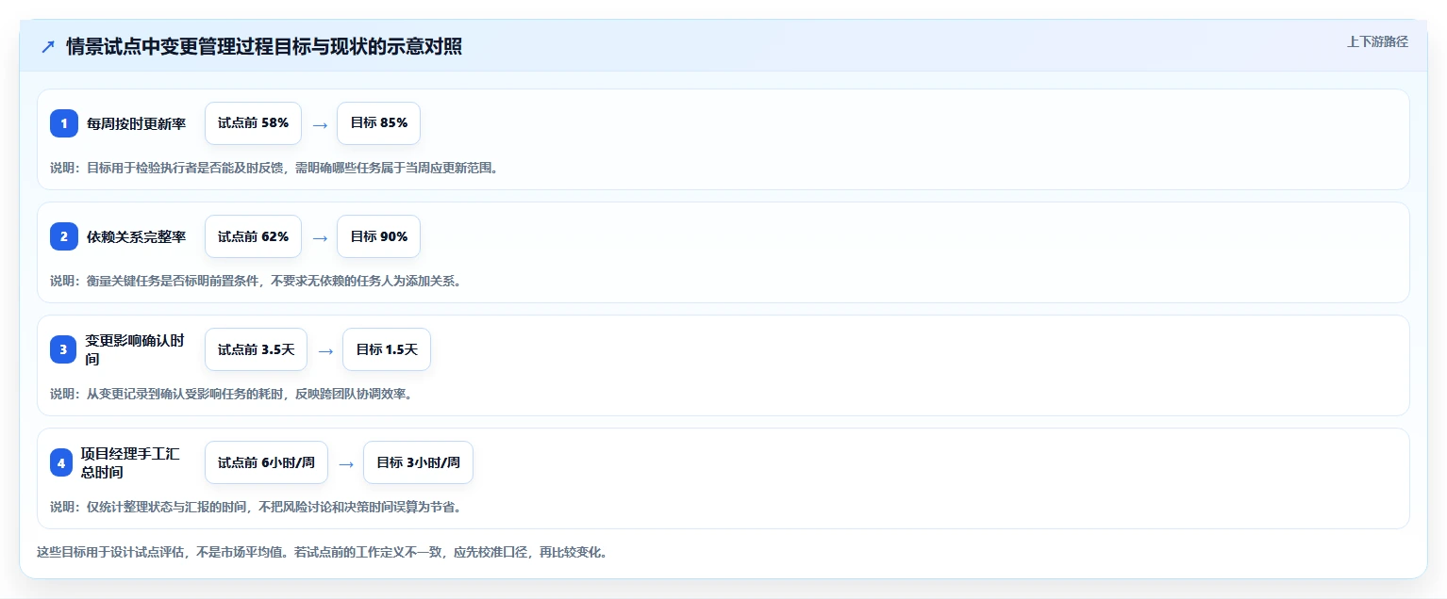Click the 变更影响确认时间 label
This screenshot has height=599, width=1447.
pyautogui.click(x=134, y=349)
